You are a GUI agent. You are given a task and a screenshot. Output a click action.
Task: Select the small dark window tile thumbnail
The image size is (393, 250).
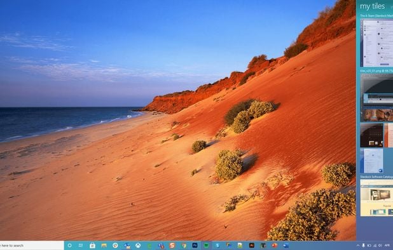coord(371,135)
